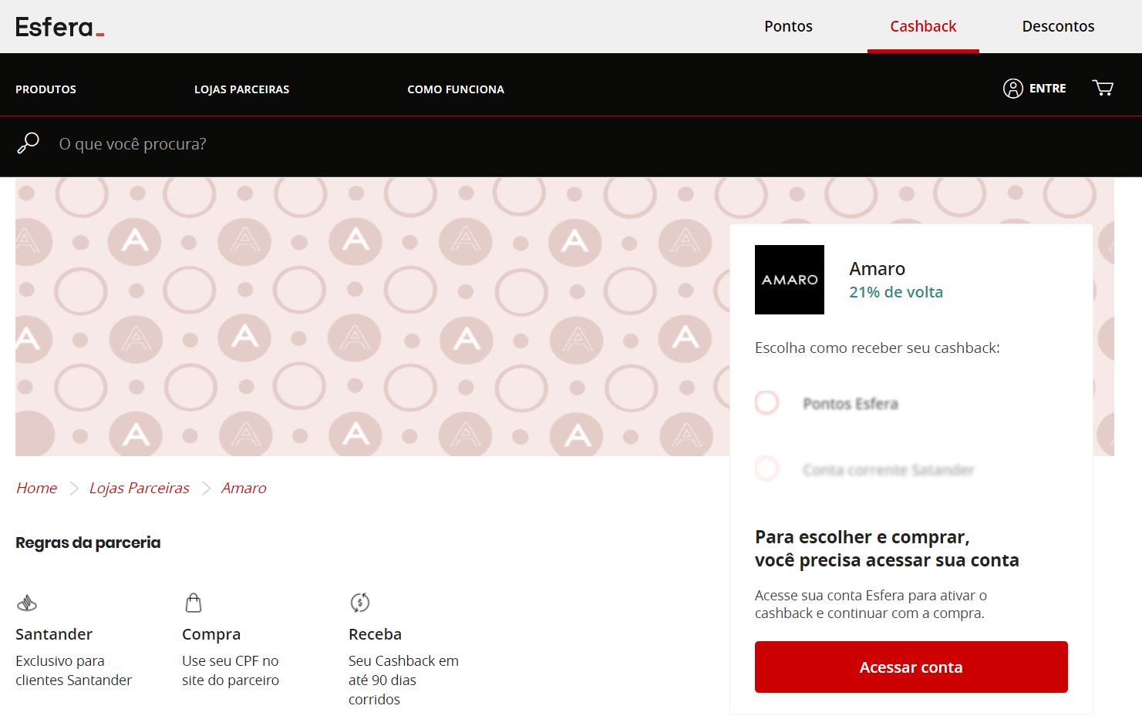The height and width of the screenshot is (719, 1142).
Task: Click the chevron after Home breadcrumb
Action: (x=74, y=489)
